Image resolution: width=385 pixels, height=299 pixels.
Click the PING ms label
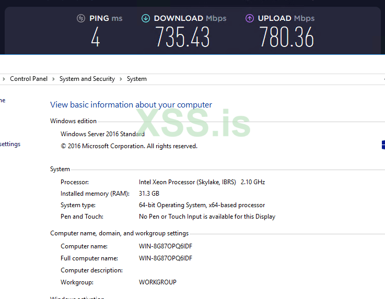(106, 18)
